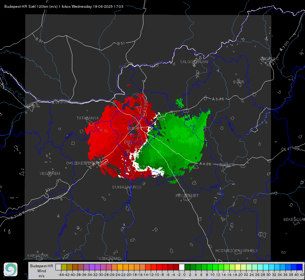Click the A 4 (H) road label
305x280 pixels.
205,164
